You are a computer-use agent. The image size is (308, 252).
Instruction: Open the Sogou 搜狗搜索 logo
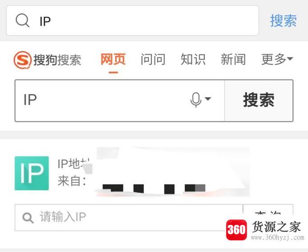(x=47, y=60)
